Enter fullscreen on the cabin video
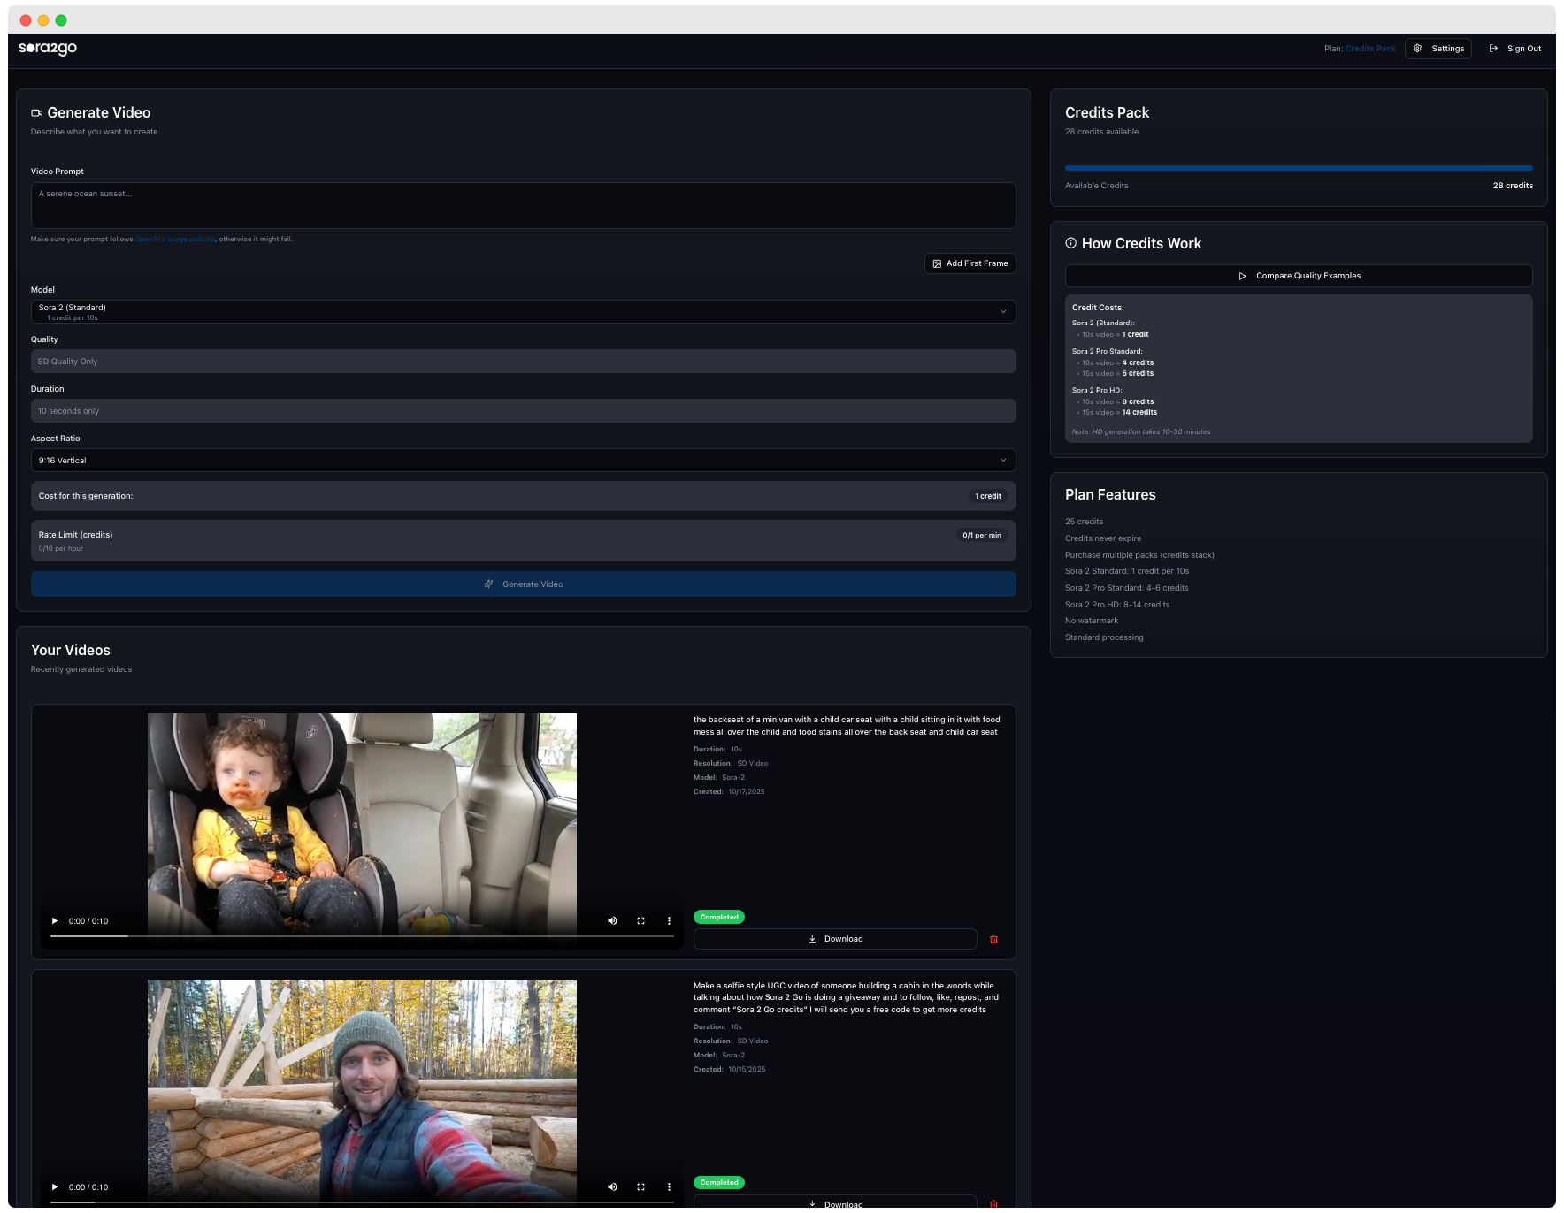This screenshot has width=1564, height=1213. tap(640, 1186)
